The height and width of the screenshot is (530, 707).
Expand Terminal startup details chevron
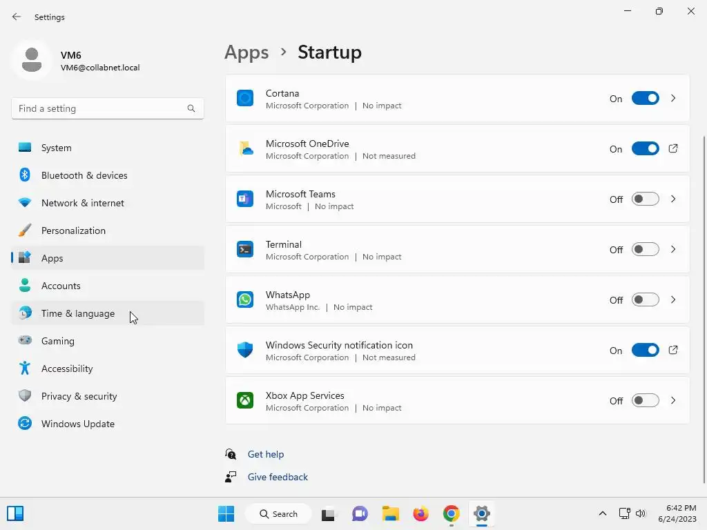tap(673, 250)
